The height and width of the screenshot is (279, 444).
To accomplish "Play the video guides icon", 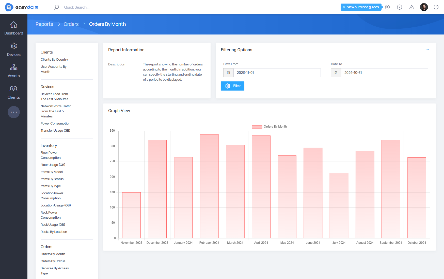I will pyautogui.click(x=387, y=7).
